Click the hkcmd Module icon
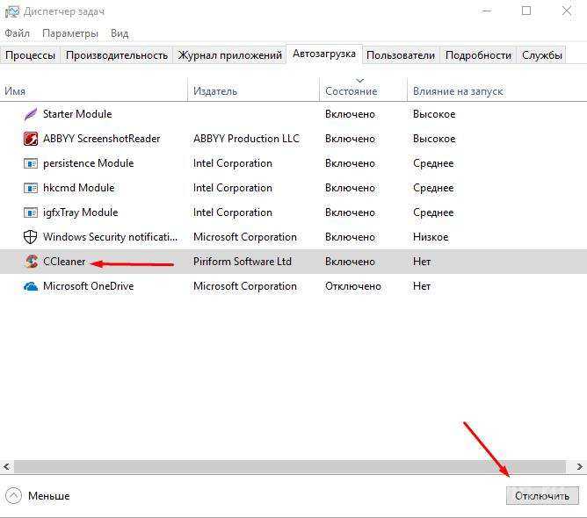This screenshot has width=587, height=518. coord(31,188)
